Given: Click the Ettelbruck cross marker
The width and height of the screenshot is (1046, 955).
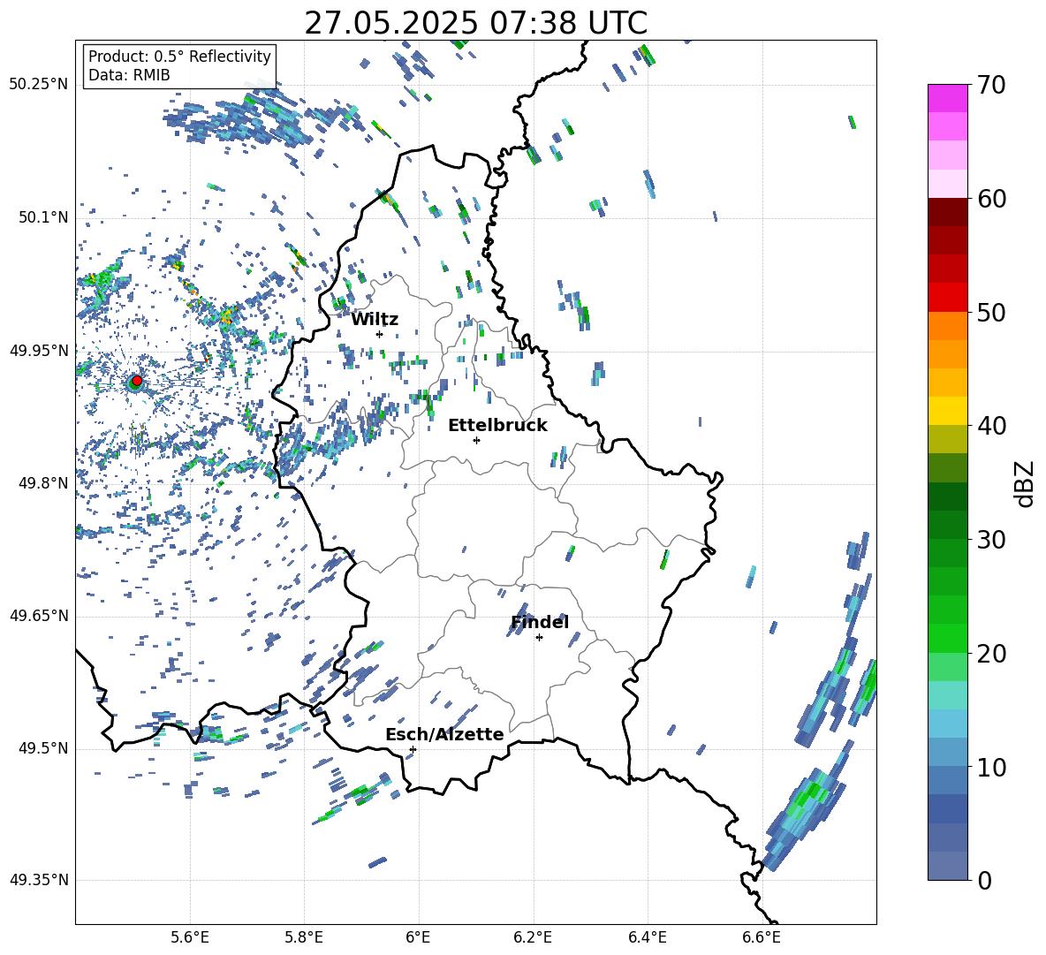Looking at the screenshot, I should coord(476,440).
